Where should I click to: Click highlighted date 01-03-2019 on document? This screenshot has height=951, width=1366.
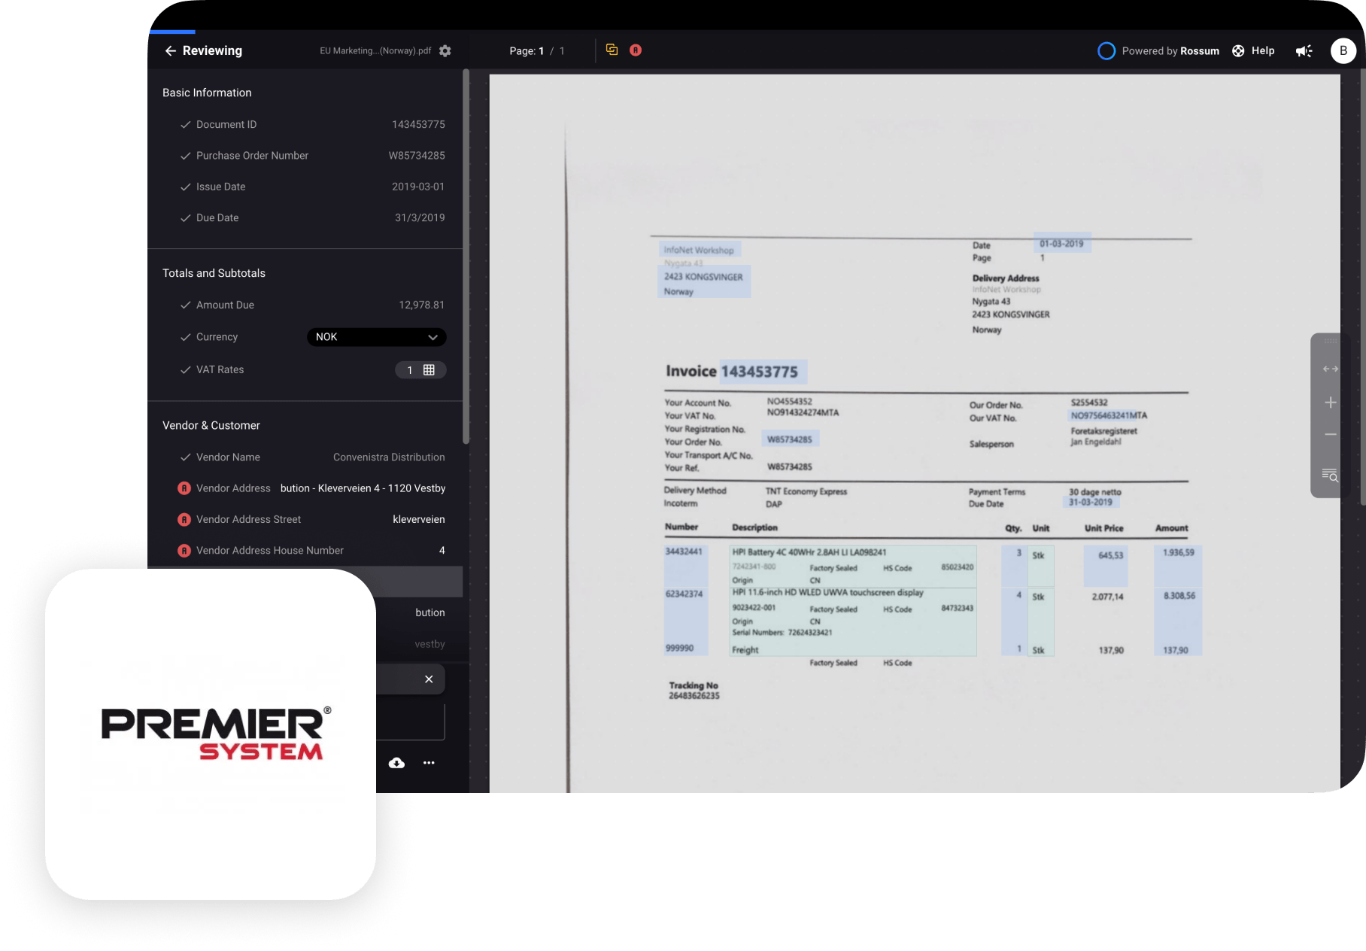point(1061,244)
